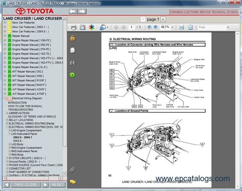Click the fit page fullscreen icon
This screenshot has height=191, width=242.
(190, 27)
